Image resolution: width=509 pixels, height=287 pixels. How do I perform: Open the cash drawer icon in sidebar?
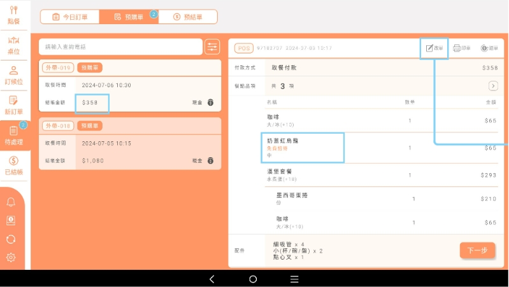pyautogui.click(x=11, y=220)
